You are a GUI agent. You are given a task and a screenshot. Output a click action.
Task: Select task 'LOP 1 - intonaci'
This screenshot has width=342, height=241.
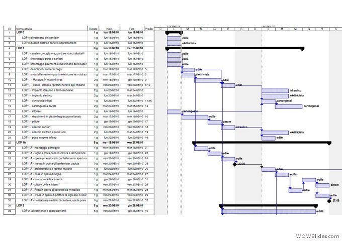click(32, 111)
